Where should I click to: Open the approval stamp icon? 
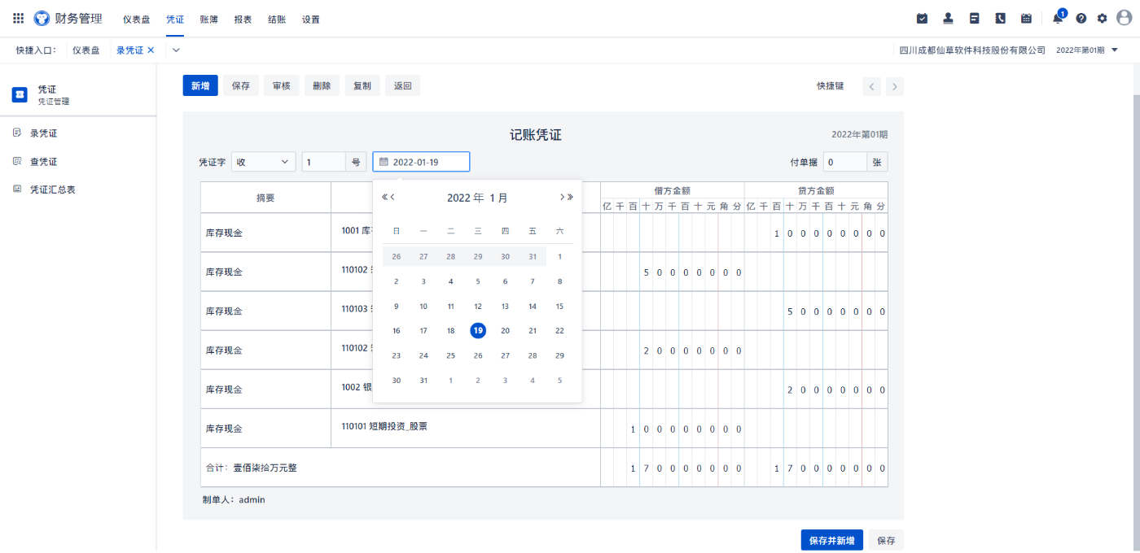coord(948,18)
